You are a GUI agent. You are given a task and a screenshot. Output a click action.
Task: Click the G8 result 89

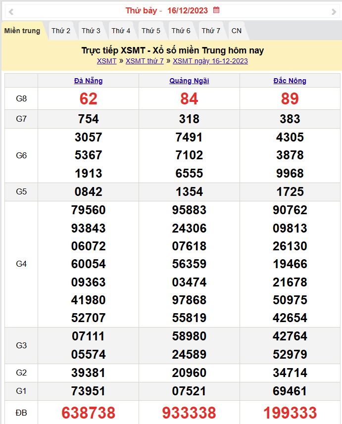(x=290, y=98)
